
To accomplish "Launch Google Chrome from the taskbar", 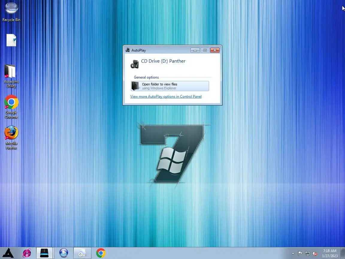I will pyautogui.click(x=101, y=253).
